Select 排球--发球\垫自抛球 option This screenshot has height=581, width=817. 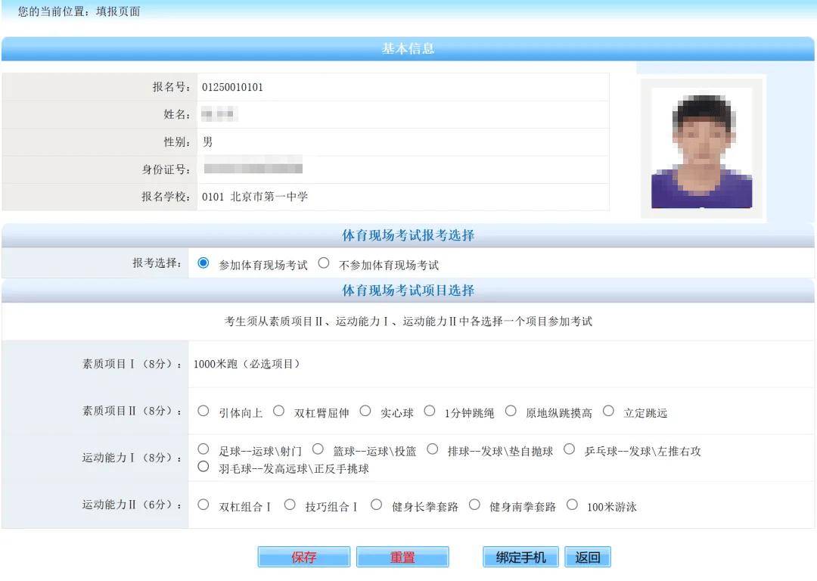(x=432, y=449)
